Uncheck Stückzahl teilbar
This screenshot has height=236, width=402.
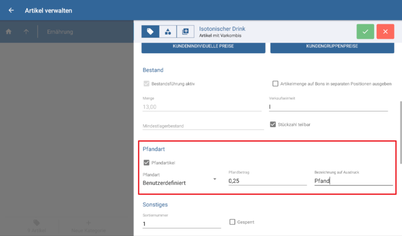pos(272,124)
